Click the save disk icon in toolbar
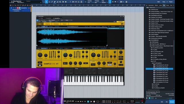This screenshot has width=184, height=104. (x=126, y=2)
